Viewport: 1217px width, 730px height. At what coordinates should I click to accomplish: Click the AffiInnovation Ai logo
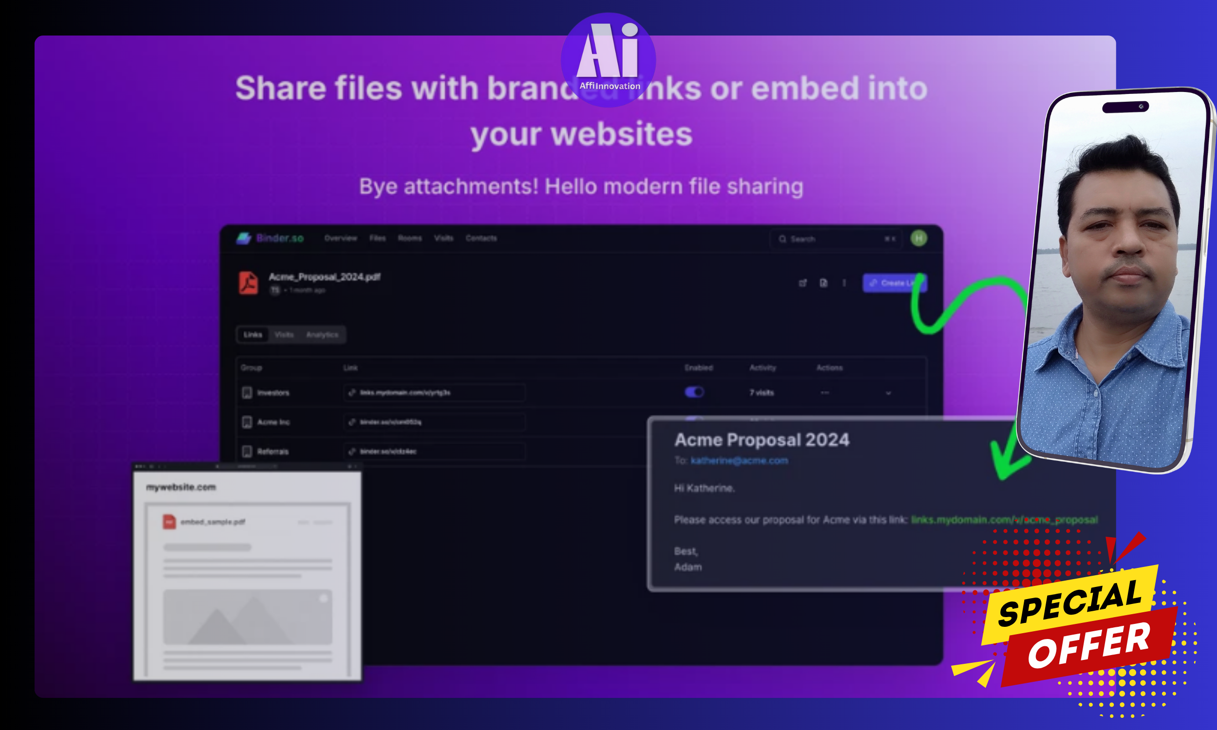[x=608, y=60]
